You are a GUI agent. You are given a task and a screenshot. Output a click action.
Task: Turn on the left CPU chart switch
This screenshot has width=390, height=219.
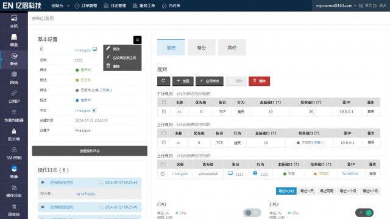[x=252, y=213]
